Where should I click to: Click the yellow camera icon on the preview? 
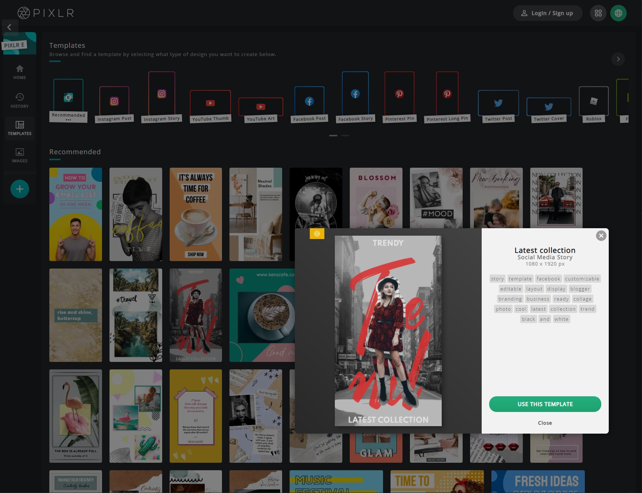317,234
